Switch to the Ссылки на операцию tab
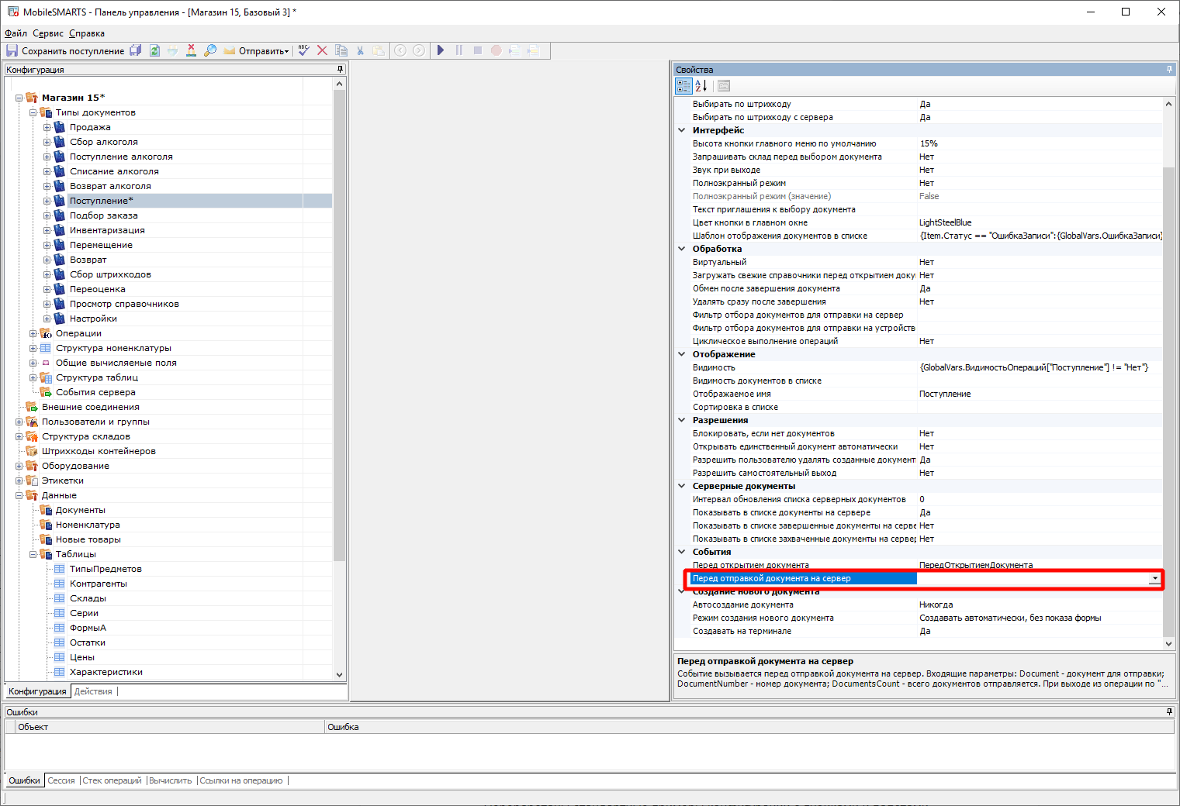Image resolution: width=1180 pixels, height=806 pixels. click(x=241, y=780)
